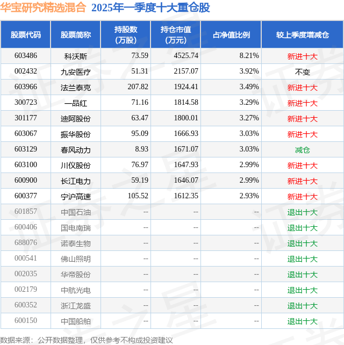Select stock code 600900

[x=26, y=181]
